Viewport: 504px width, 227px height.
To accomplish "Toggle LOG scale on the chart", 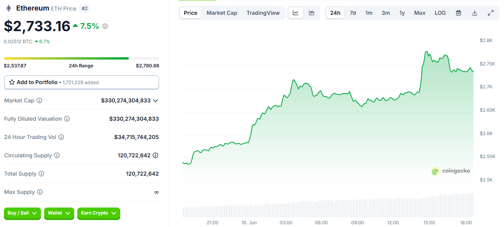I will [x=440, y=13].
